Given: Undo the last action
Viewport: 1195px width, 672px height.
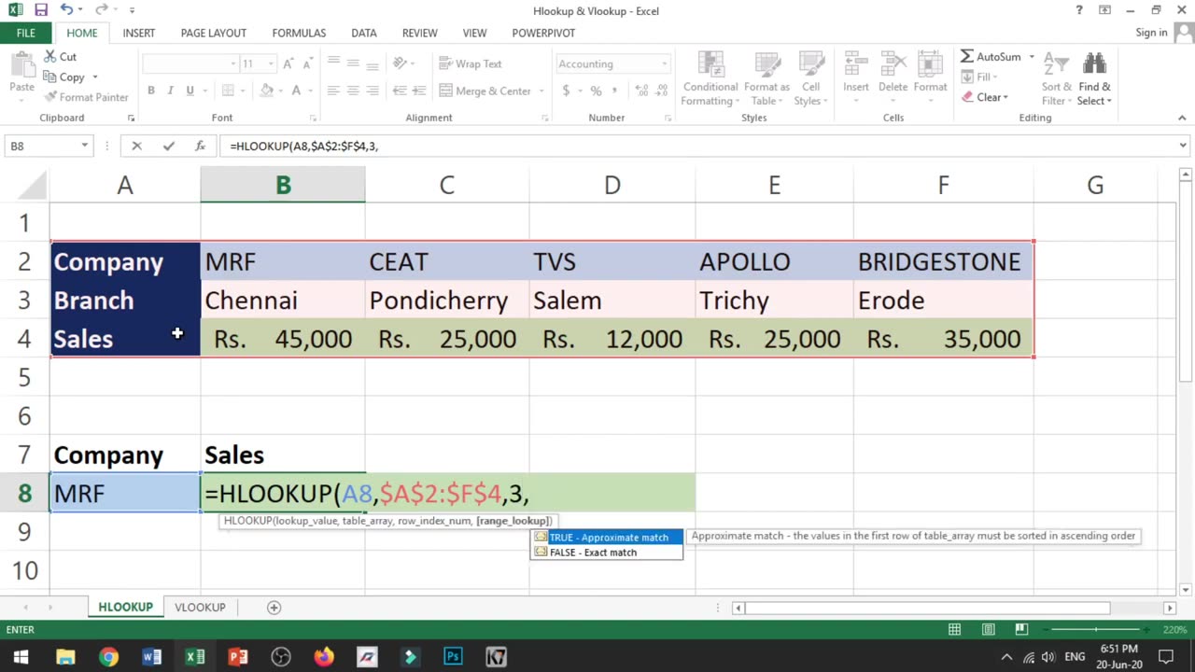Looking at the screenshot, I should [65, 10].
